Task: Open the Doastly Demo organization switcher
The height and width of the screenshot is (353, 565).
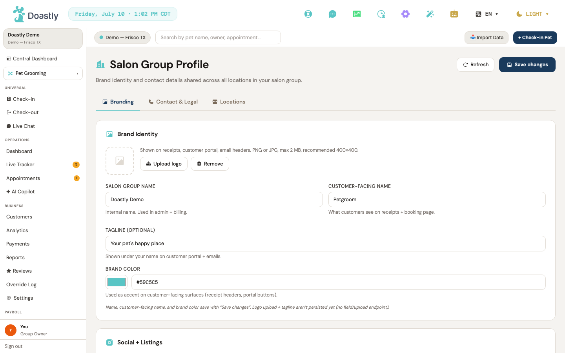Action: coord(43,38)
